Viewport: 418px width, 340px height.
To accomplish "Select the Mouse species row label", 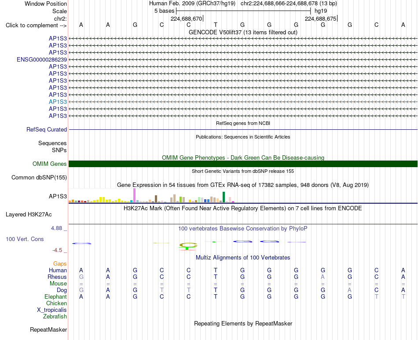I will pos(58,284).
